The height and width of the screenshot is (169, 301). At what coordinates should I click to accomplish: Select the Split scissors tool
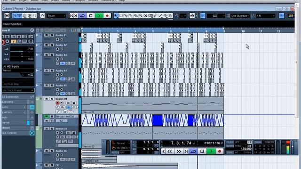click(x=126, y=15)
